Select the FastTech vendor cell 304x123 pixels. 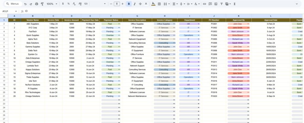pyautogui.click(x=33, y=31)
